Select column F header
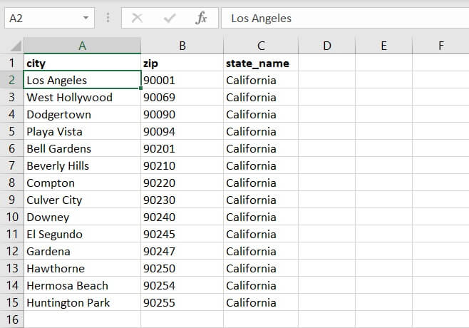The width and height of the screenshot is (469, 328). [440, 46]
